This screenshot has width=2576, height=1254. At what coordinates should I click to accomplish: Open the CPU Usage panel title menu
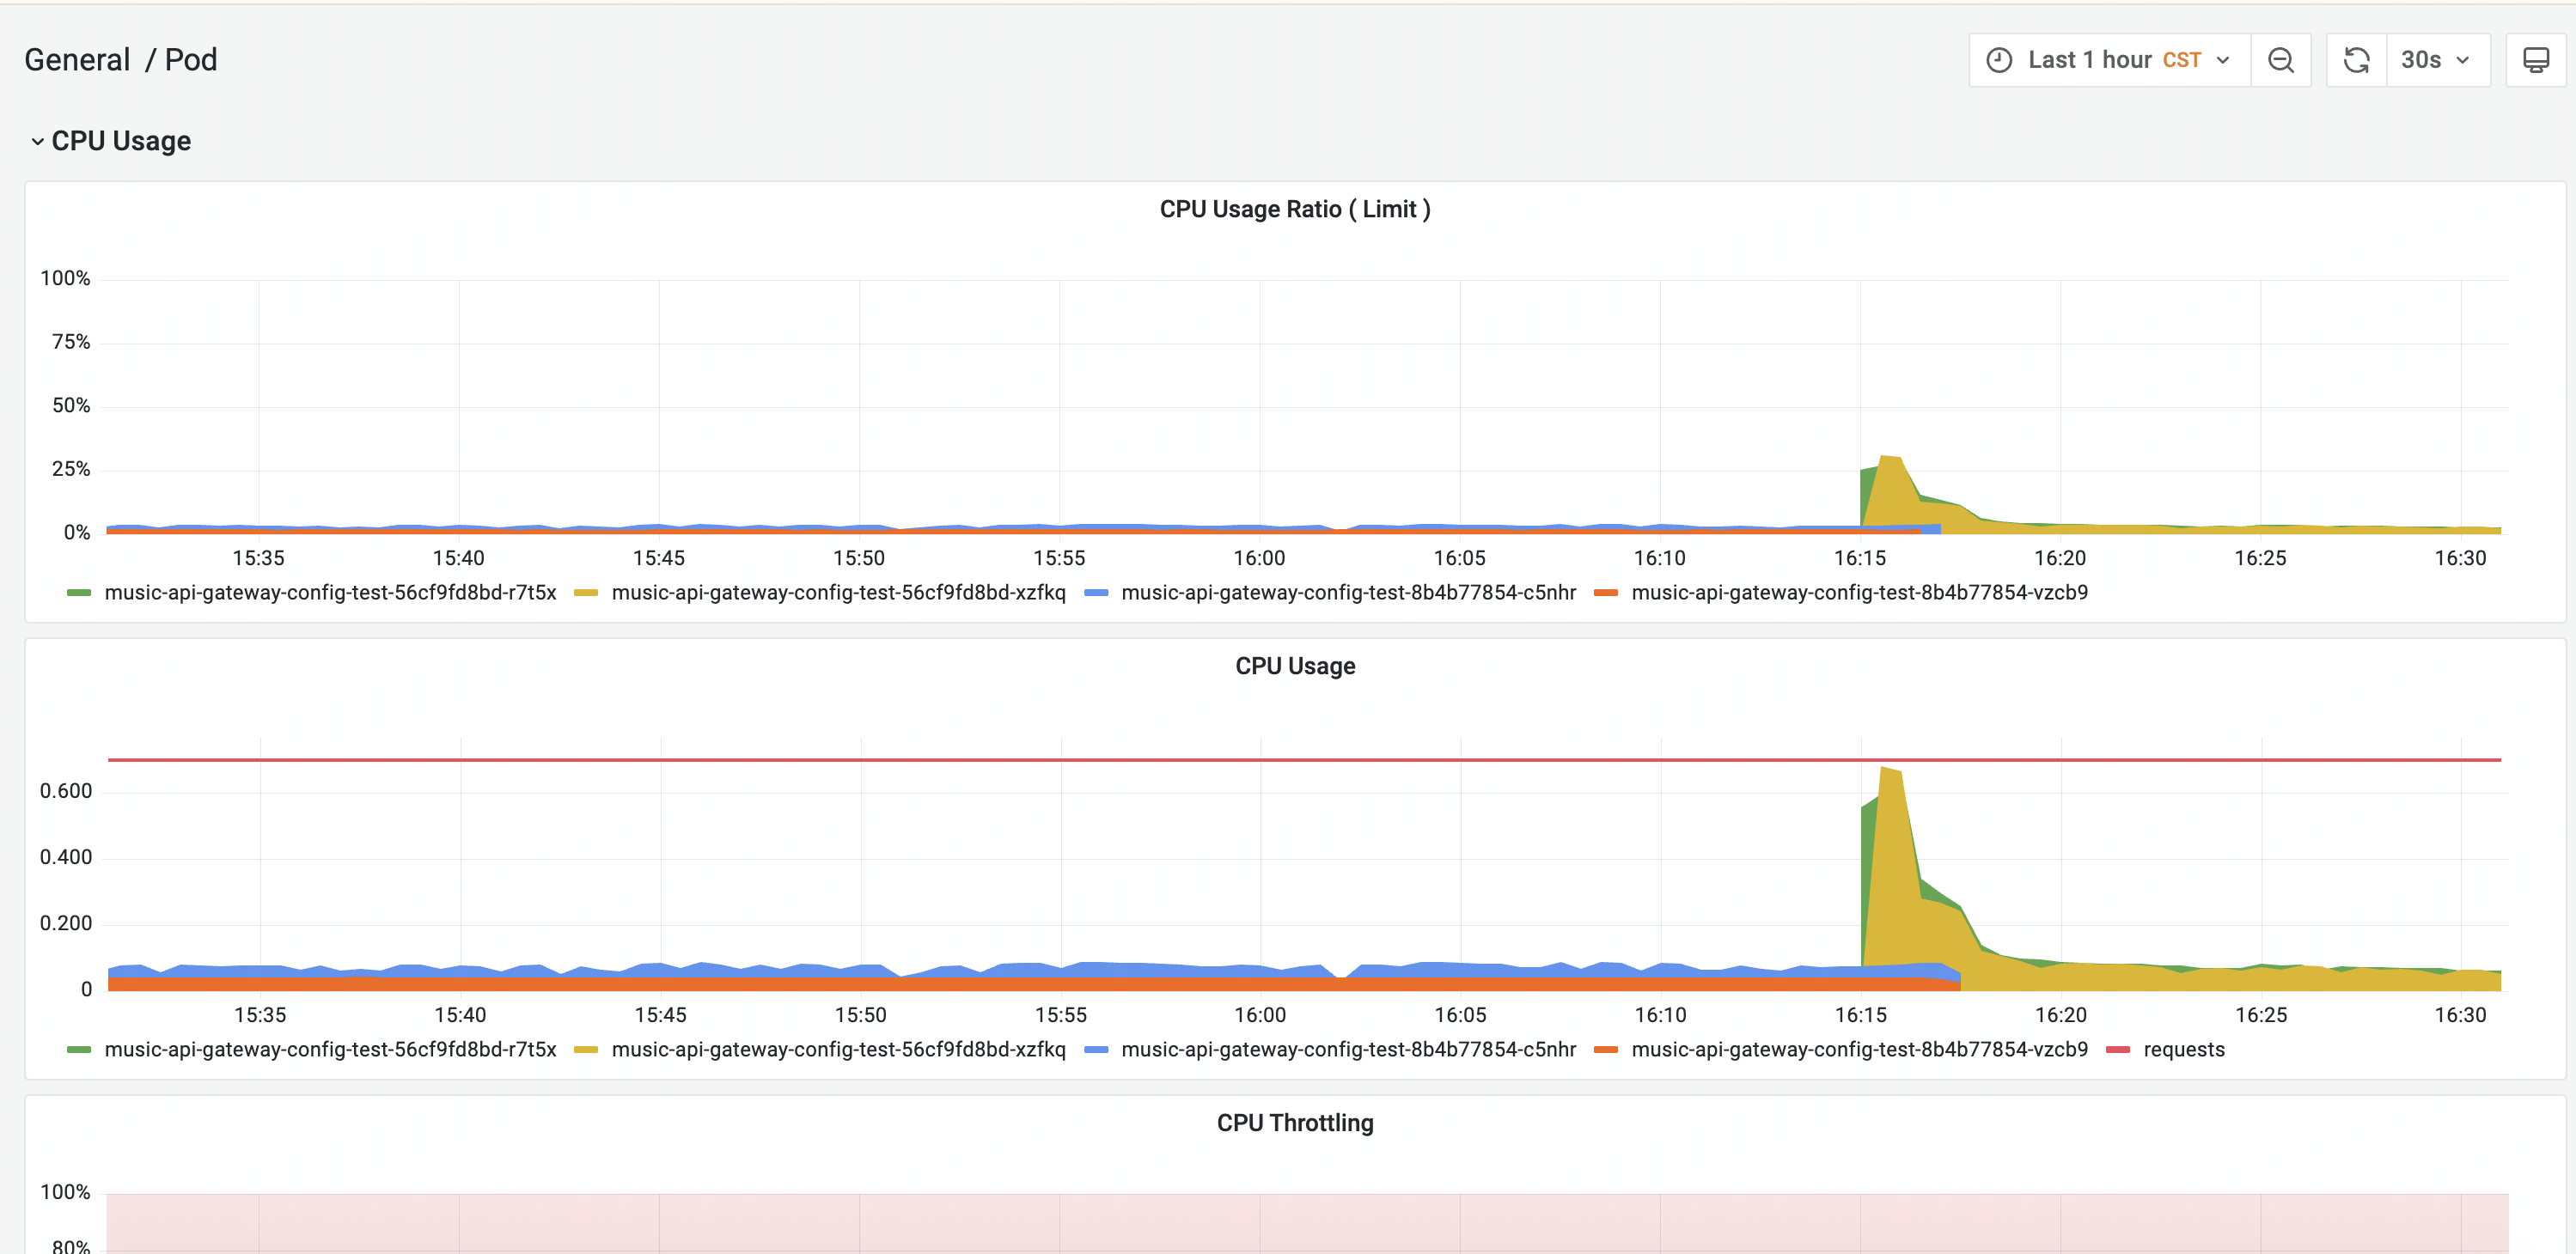1294,666
